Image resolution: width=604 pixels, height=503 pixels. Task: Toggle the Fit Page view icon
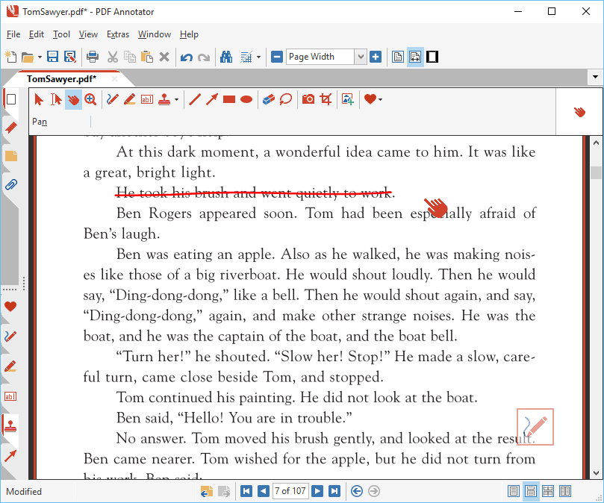coord(398,57)
